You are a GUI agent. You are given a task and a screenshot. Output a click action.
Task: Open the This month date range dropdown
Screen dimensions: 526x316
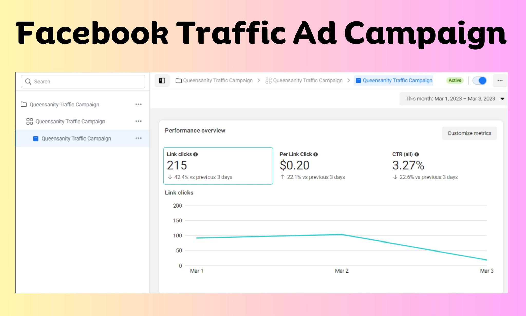[453, 99]
